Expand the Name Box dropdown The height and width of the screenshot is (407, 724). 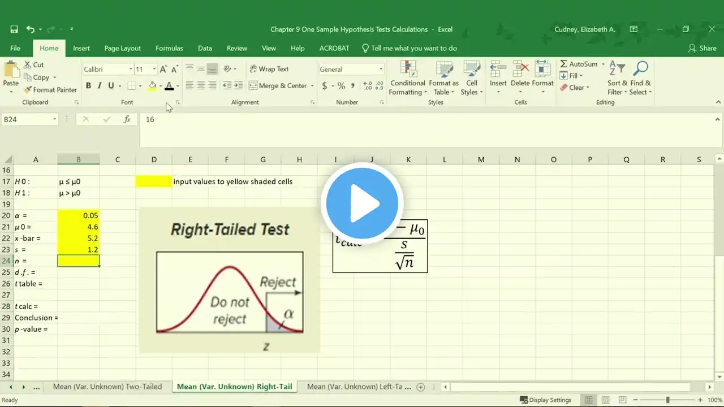(55, 119)
